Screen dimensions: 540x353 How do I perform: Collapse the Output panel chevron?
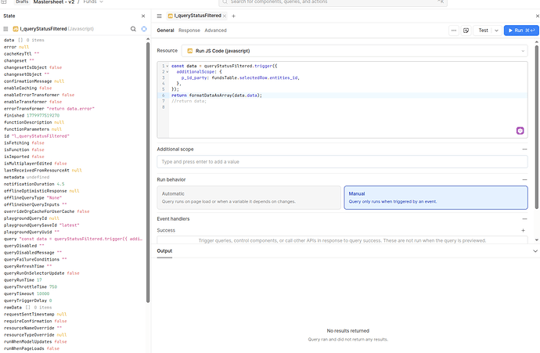click(535, 251)
